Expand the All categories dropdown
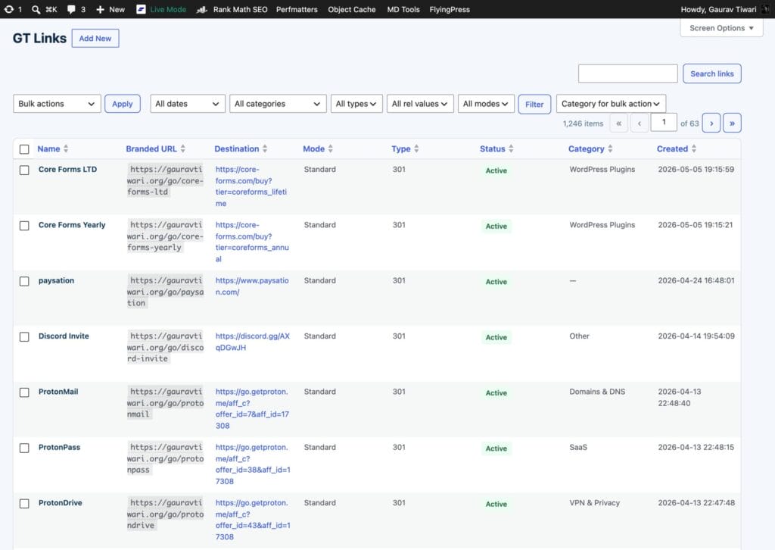Image resolution: width=775 pixels, height=550 pixels. coord(278,104)
